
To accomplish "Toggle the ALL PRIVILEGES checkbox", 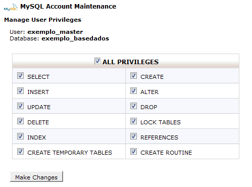I will click(x=97, y=61).
